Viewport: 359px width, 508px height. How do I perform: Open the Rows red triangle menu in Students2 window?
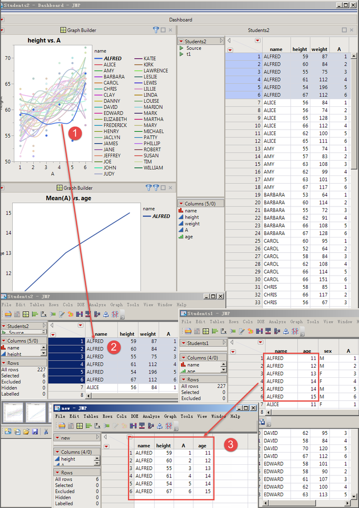(x=3, y=363)
